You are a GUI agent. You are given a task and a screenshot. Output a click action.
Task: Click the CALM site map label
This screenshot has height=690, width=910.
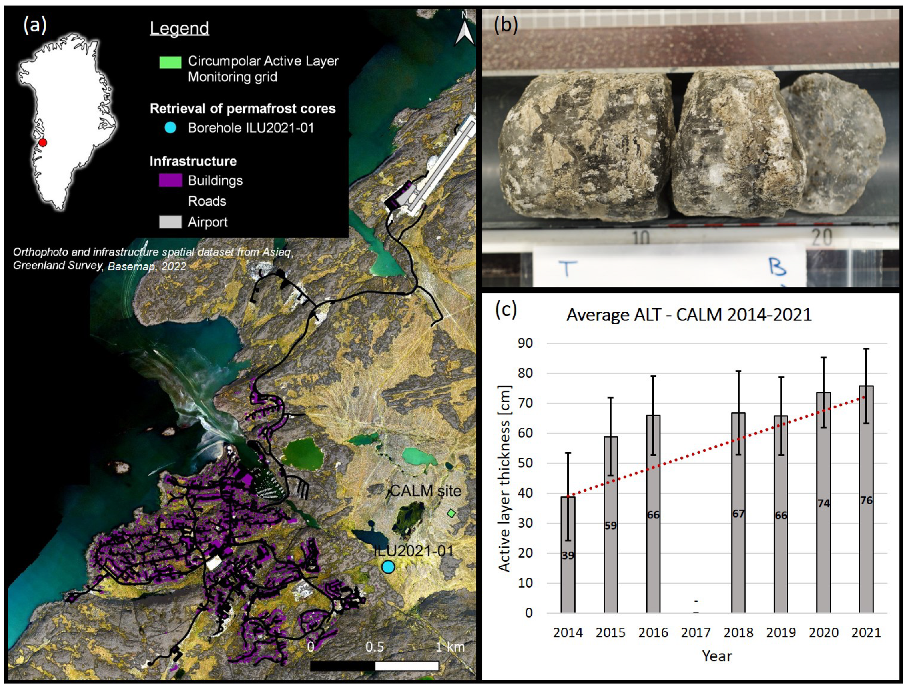point(425,491)
